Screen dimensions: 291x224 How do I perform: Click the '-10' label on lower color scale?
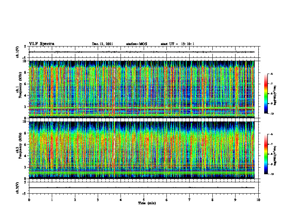click(x=272, y=174)
